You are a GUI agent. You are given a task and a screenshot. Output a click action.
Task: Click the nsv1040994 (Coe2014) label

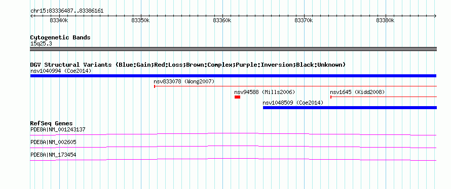click(x=61, y=71)
